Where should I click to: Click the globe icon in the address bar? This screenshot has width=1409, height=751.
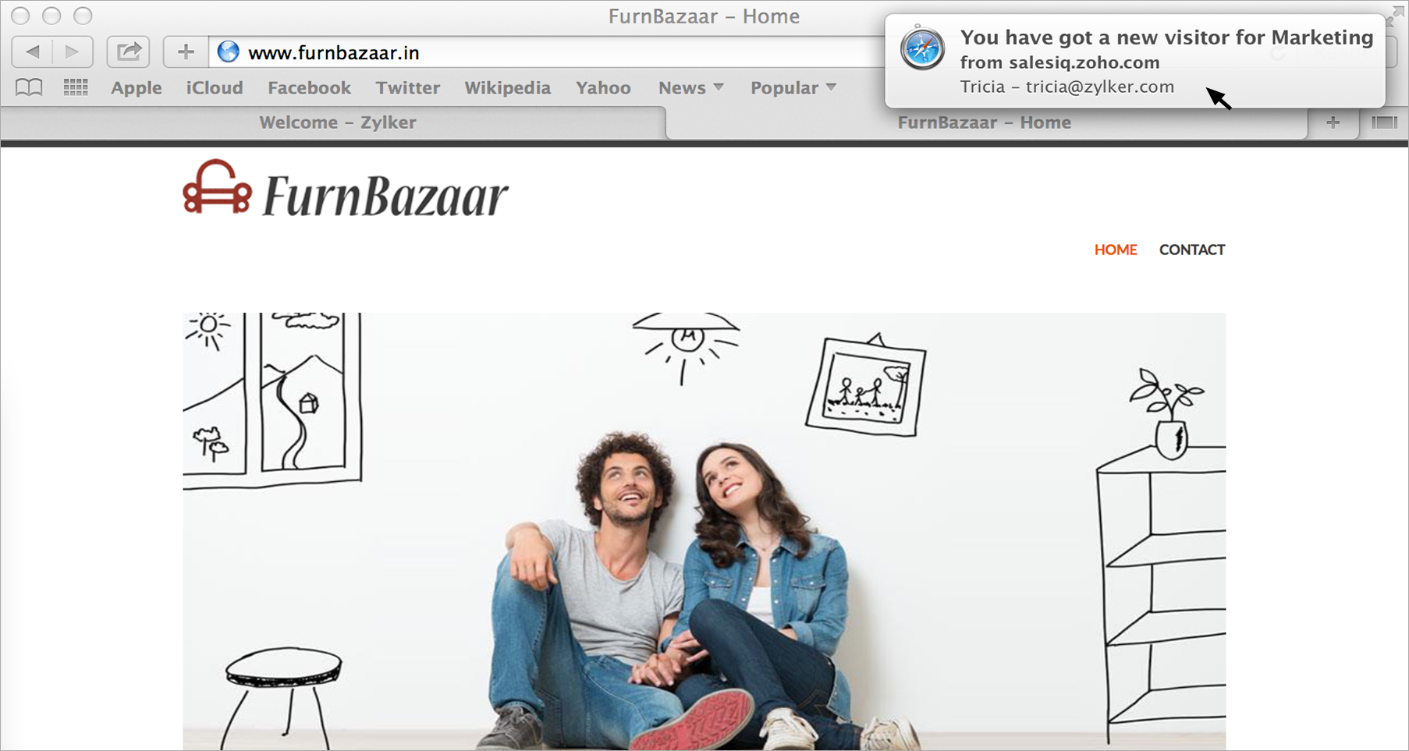coord(228,52)
